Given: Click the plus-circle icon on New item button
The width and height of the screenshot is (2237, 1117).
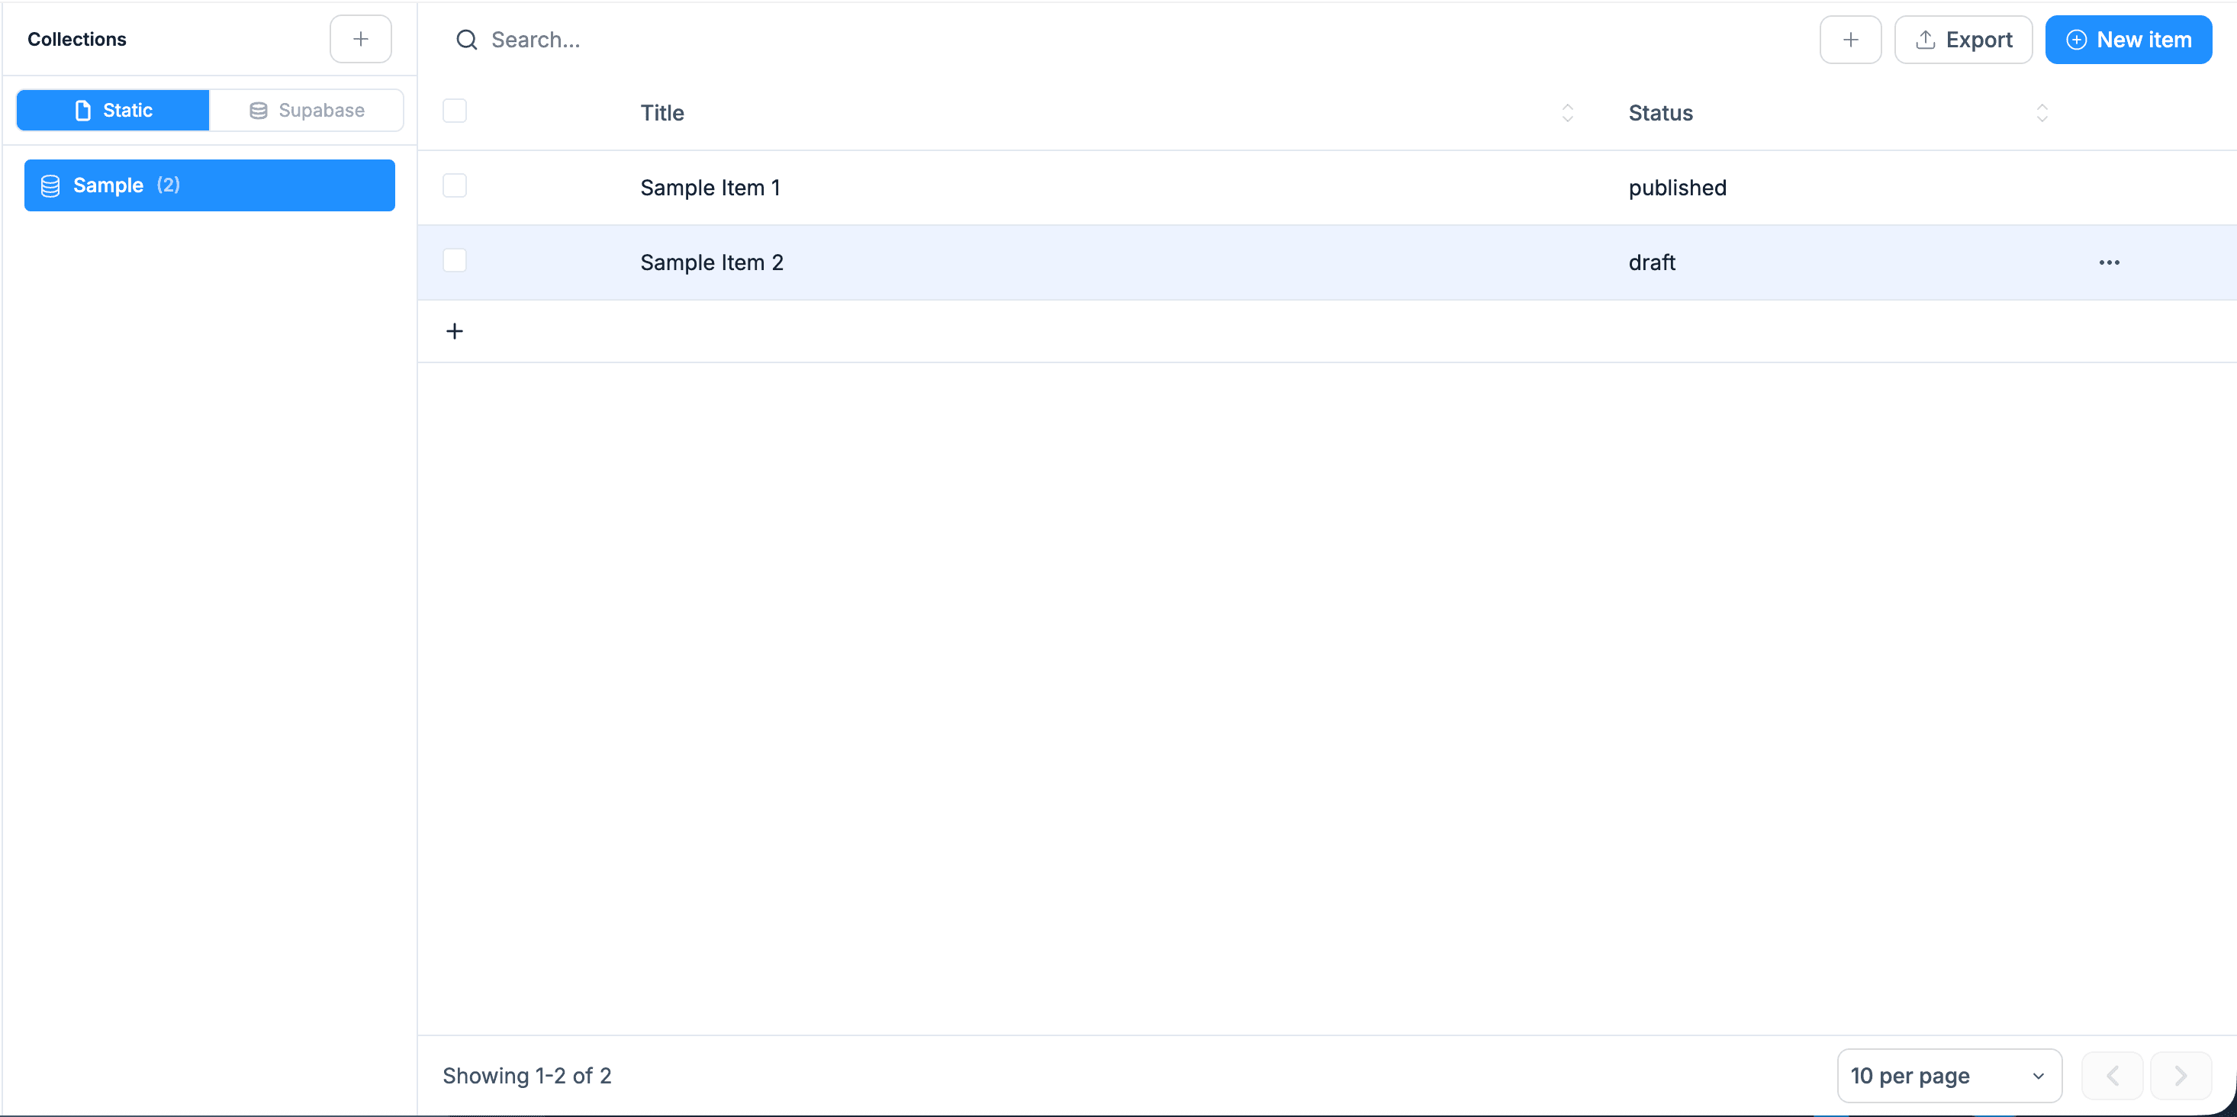Looking at the screenshot, I should click(2076, 40).
